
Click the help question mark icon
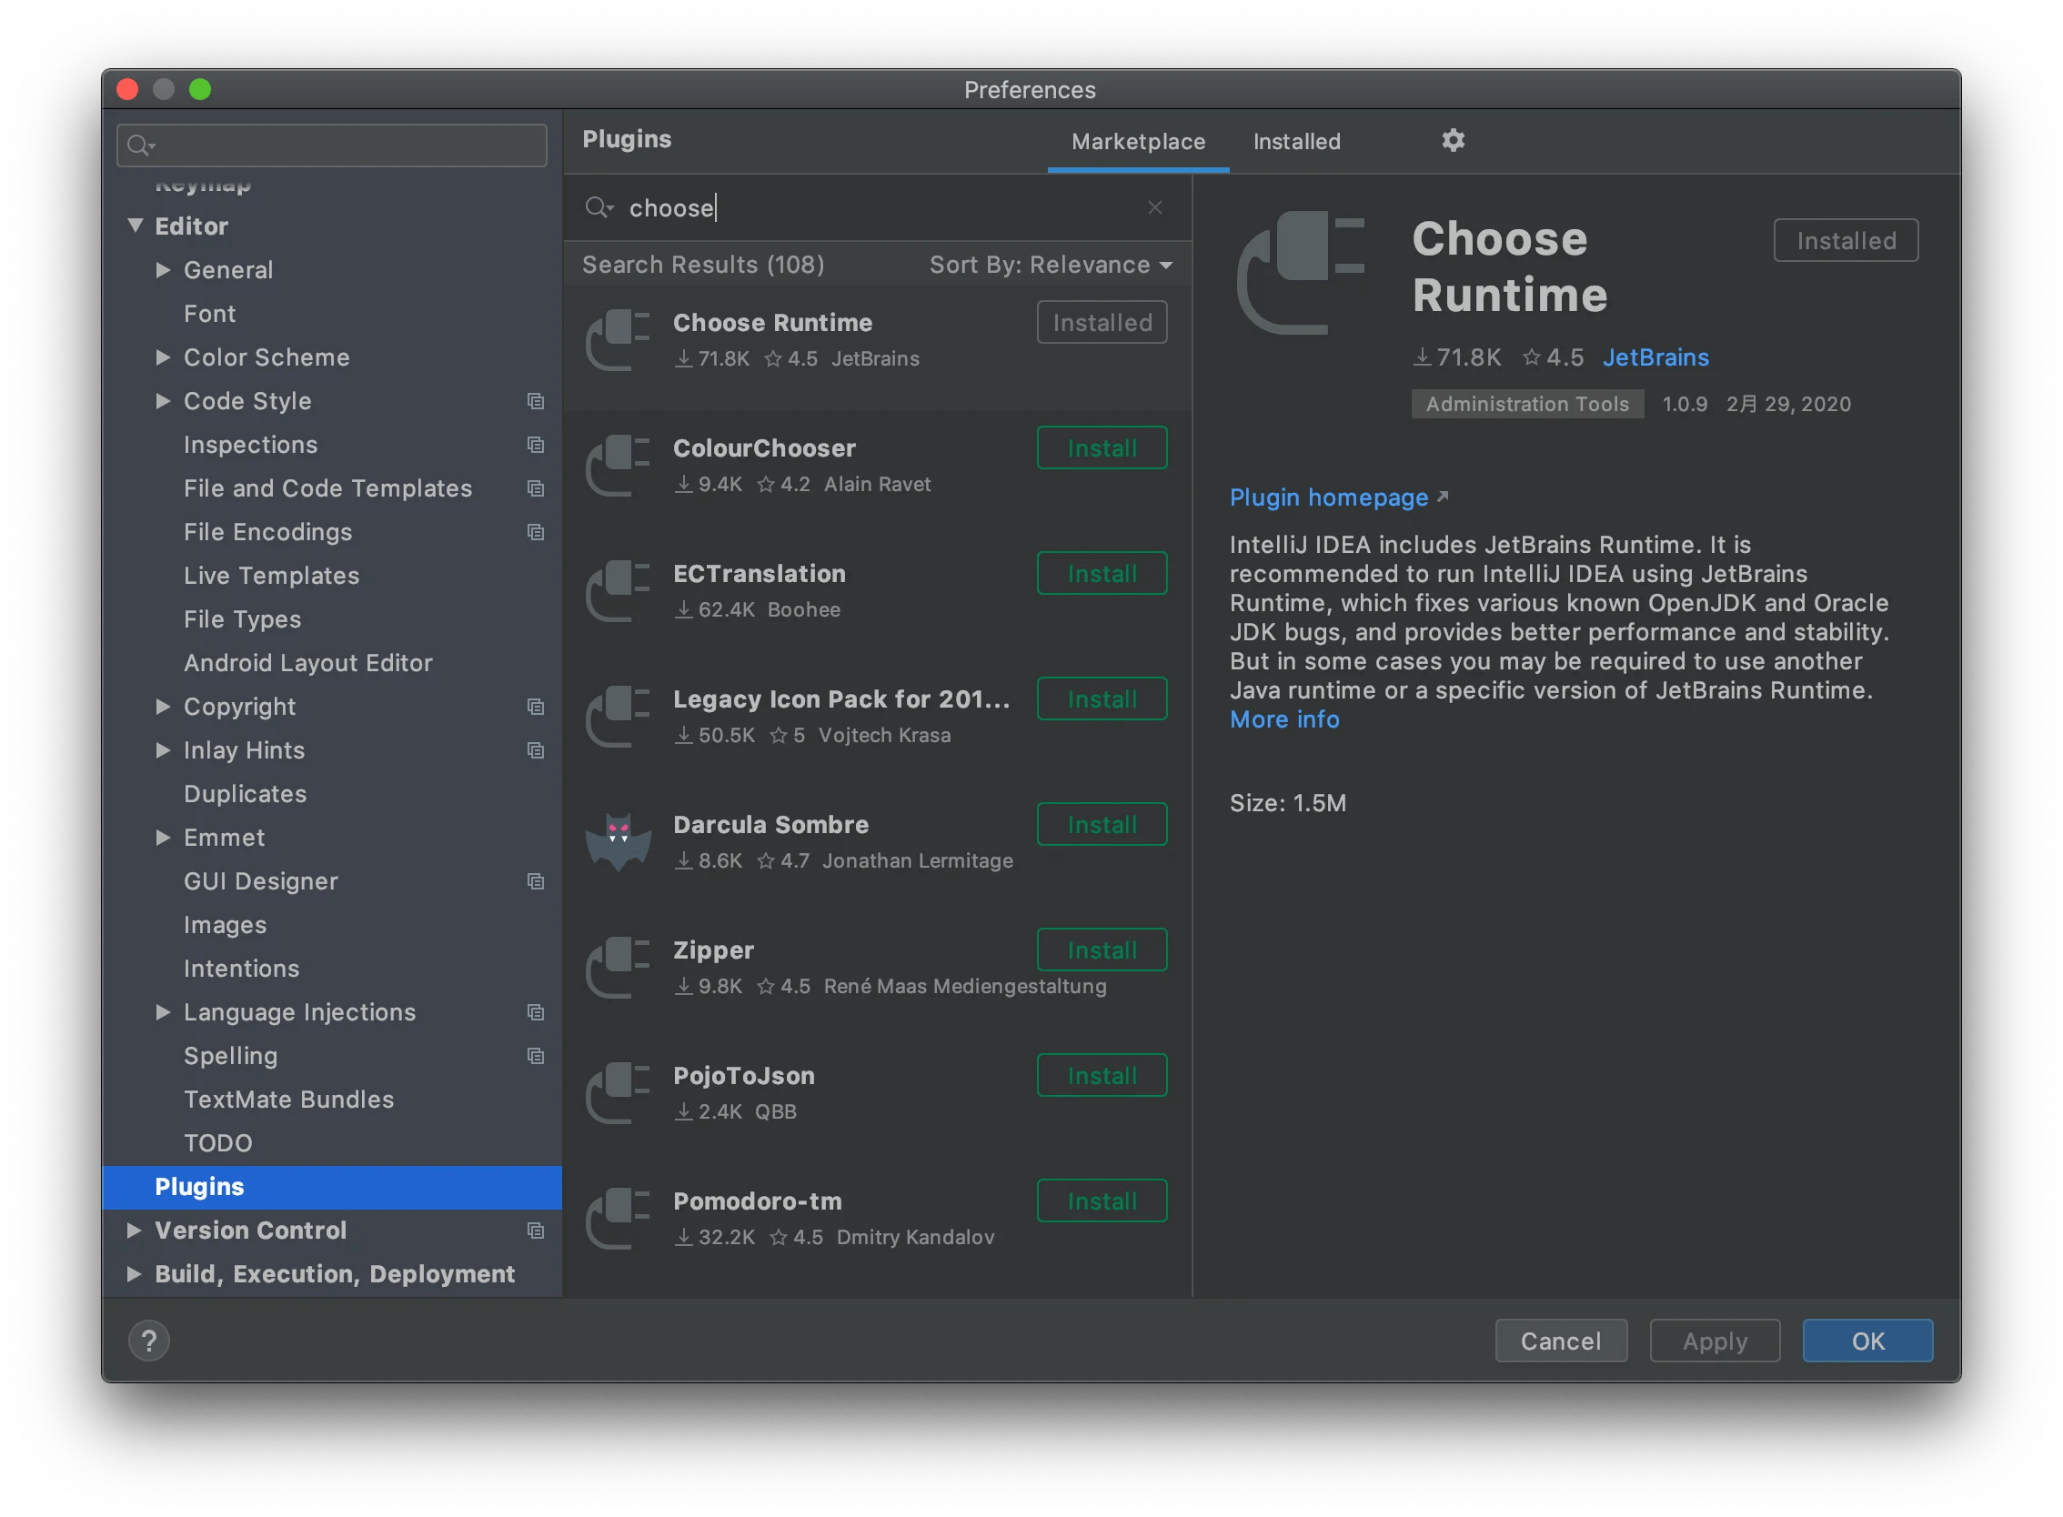point(149,1340)
